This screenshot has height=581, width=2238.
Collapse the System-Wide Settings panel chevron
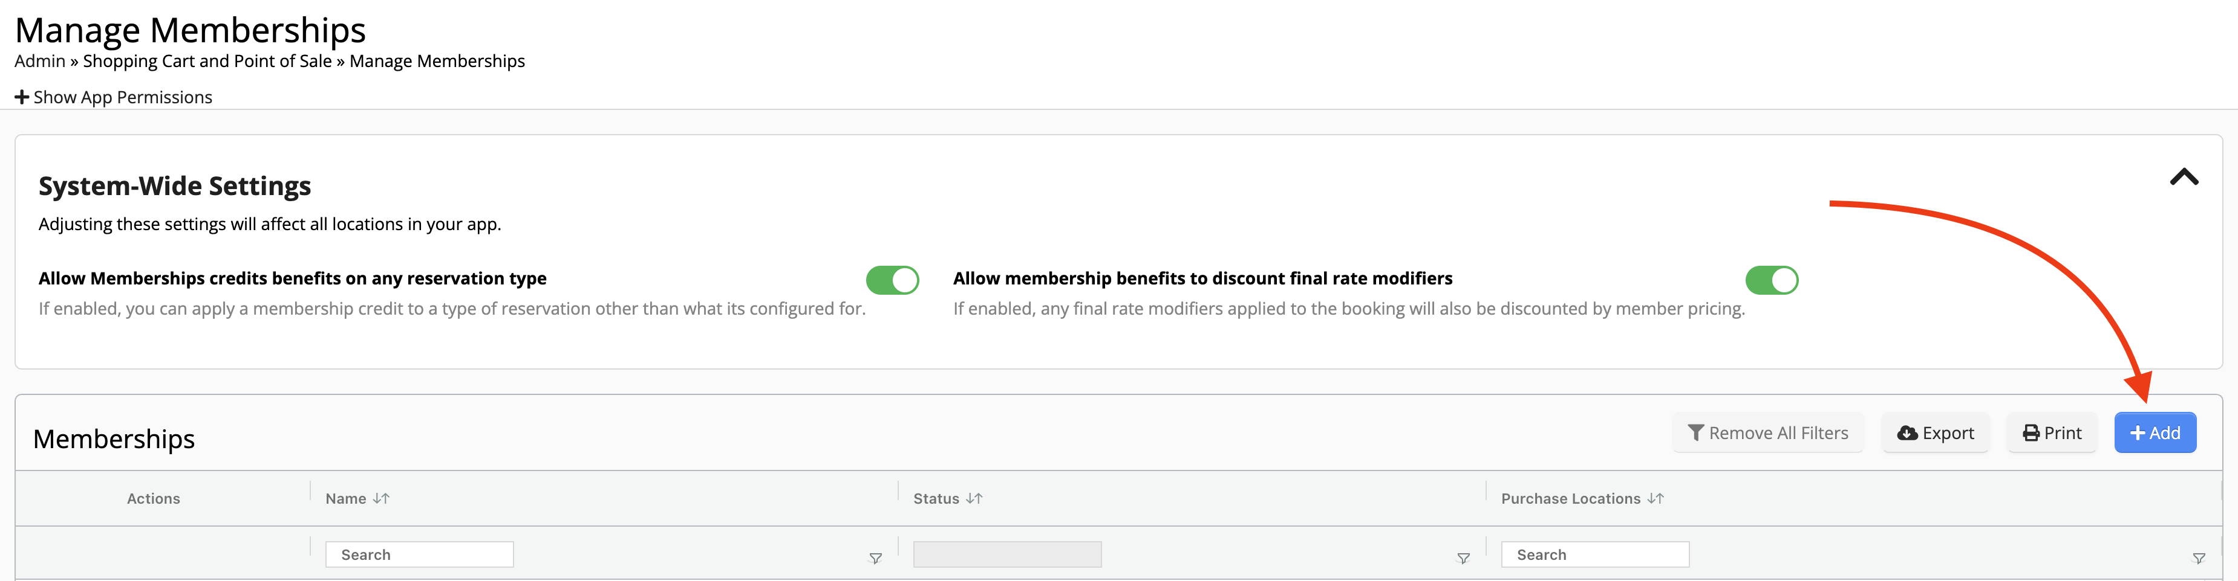pyautogui.click(x=2184, y=177)
